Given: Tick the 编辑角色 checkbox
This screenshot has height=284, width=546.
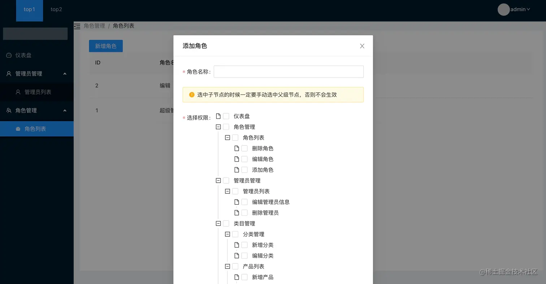Looking at the screenshot, I should click(244, 159).
